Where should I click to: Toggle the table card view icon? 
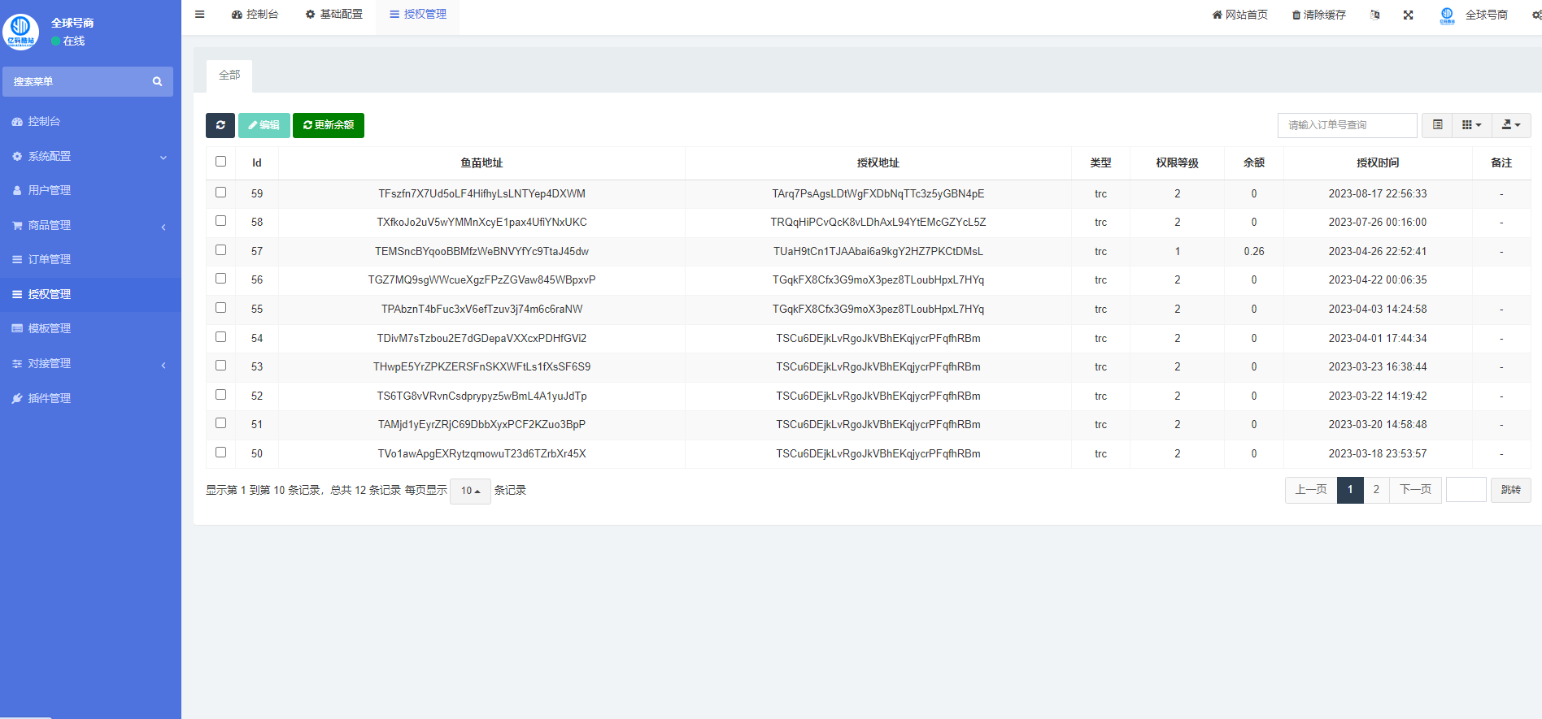click(1437, 125)
